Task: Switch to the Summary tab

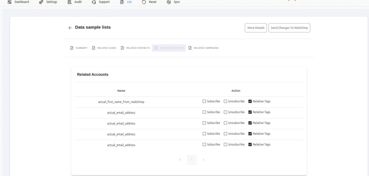Action: pyautogui.click(x=79, y=48)
